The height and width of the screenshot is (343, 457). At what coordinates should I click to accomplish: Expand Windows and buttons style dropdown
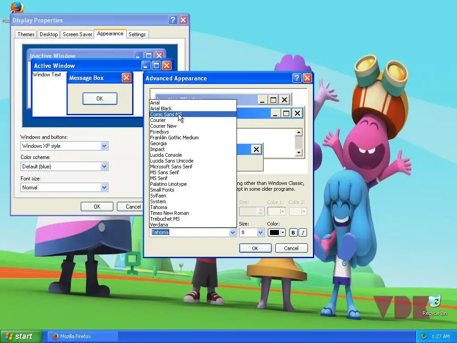click(x=104, y=146)
